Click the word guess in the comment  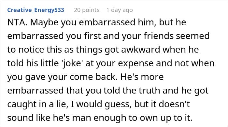tap(117, 105)
